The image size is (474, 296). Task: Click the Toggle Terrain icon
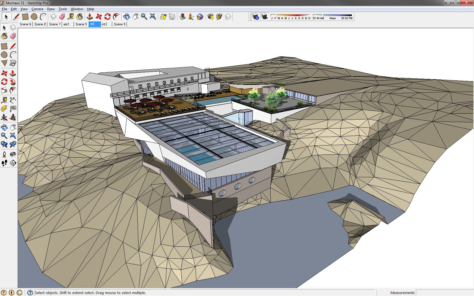(182, 17)
